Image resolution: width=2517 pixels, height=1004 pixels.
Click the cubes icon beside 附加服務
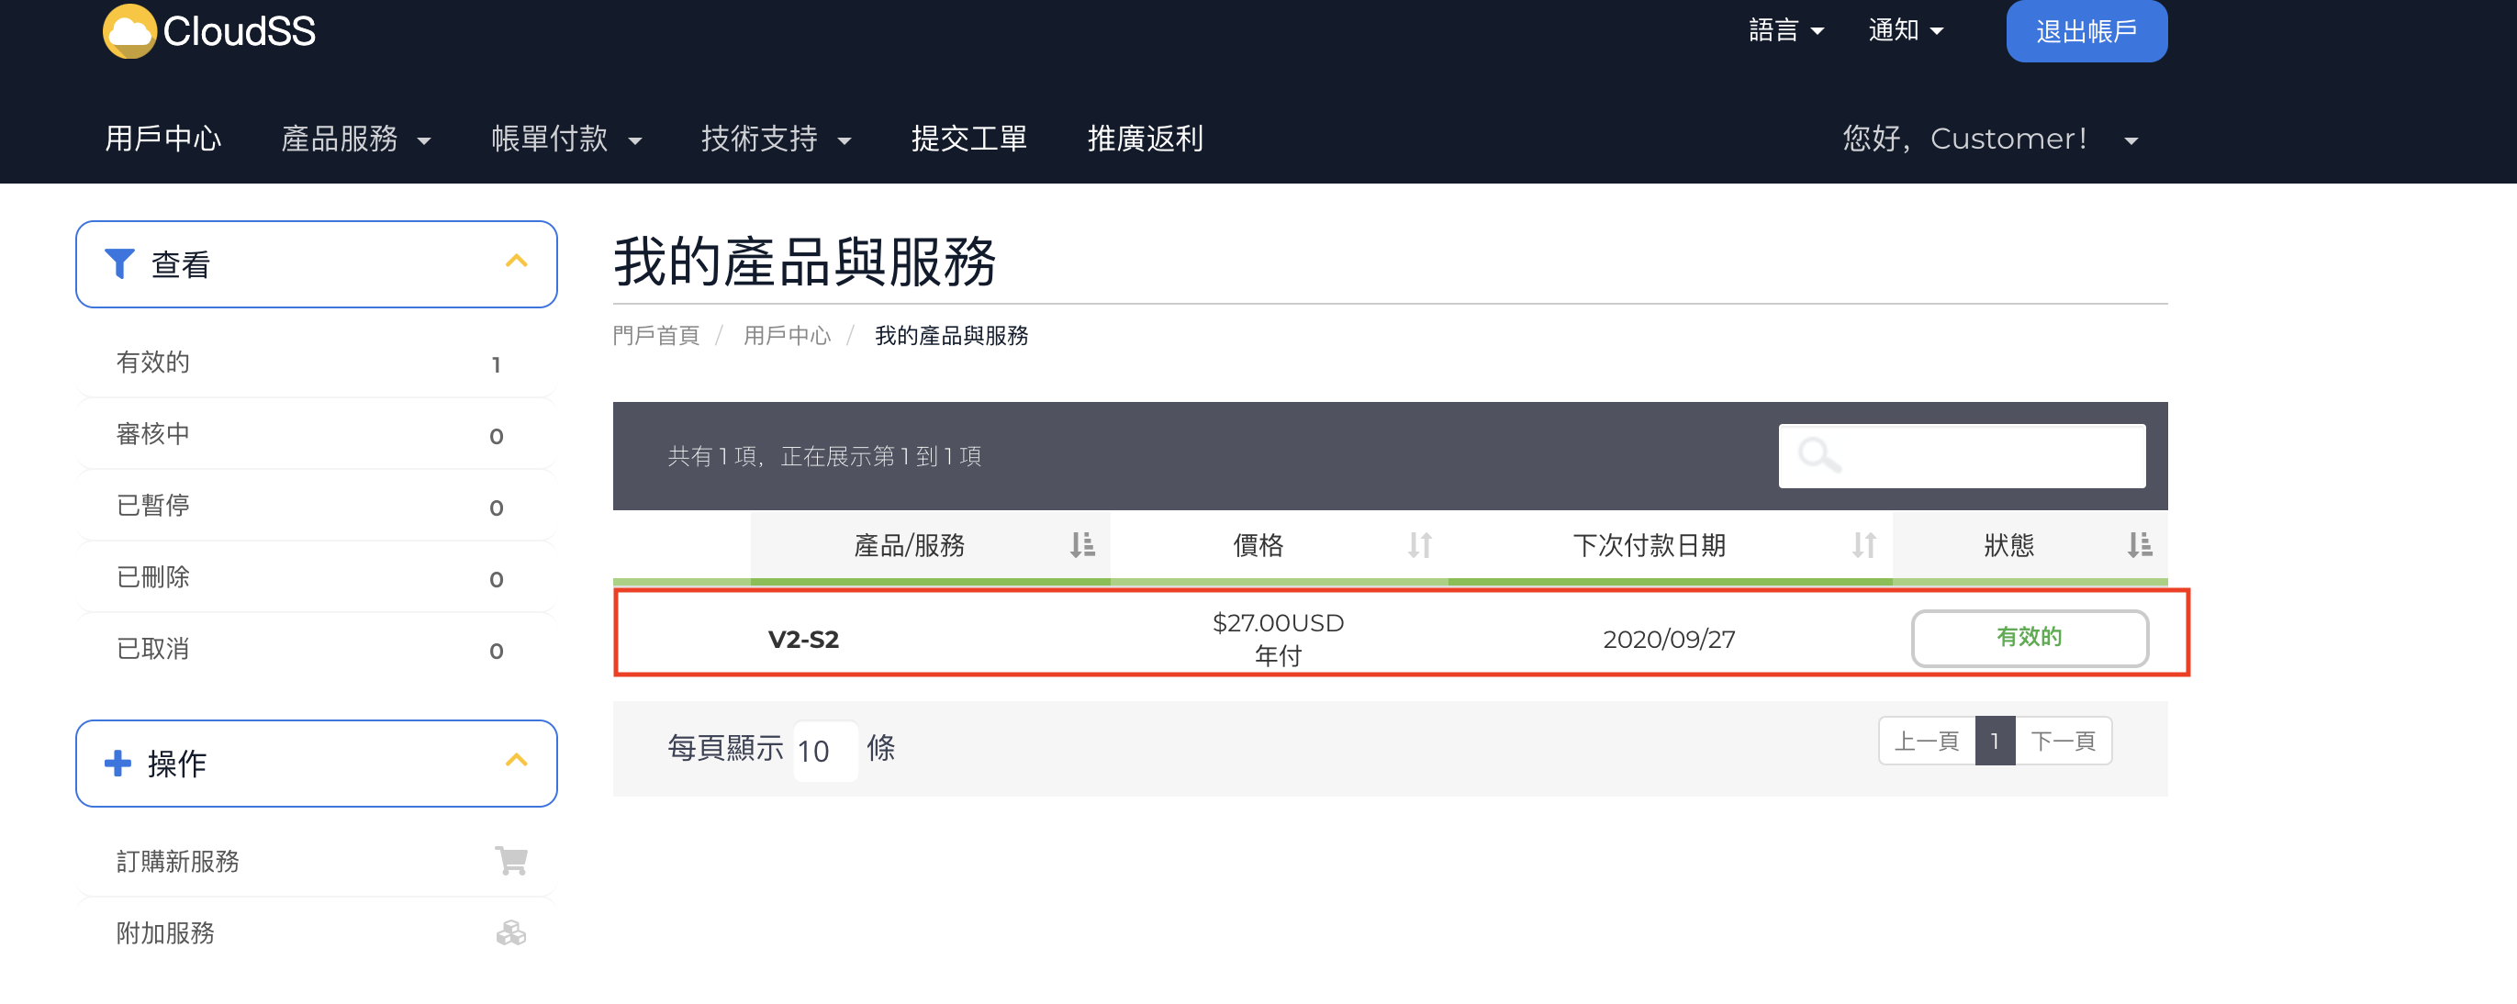pos(511,932)
